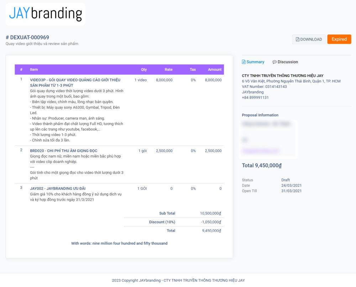Click the Discount (10%) row
The width and height of the screenshot is (356, 287).
click(174, 222)
